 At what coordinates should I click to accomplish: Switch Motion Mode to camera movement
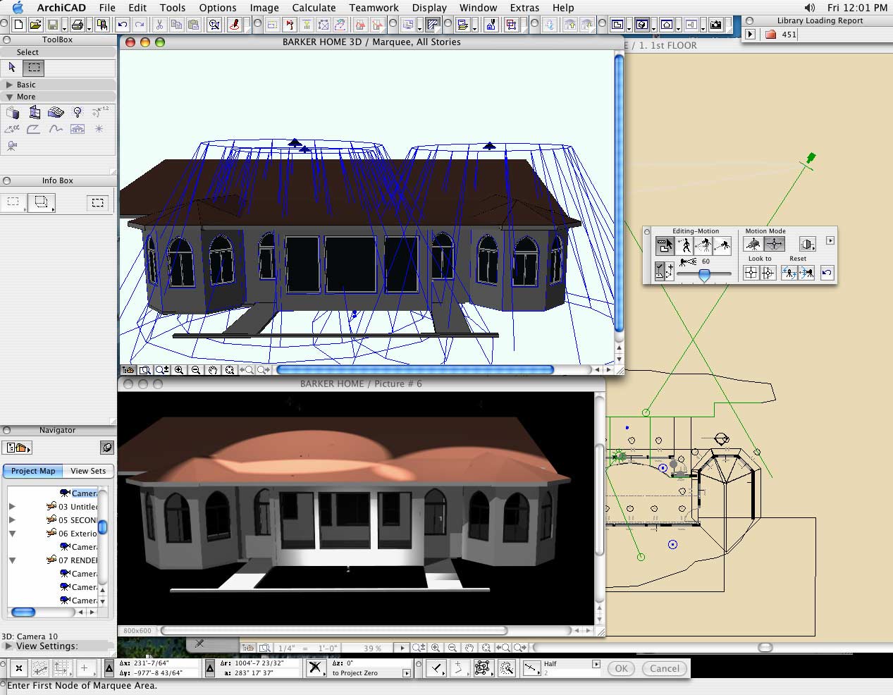754,244
